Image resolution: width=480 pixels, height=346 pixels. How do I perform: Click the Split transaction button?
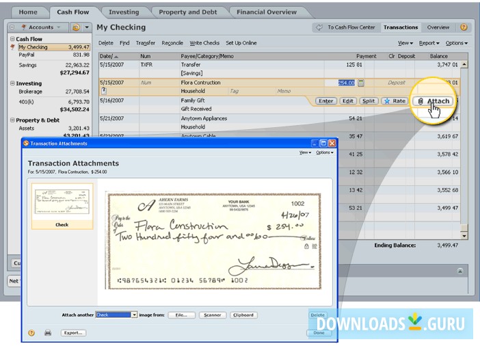369,101
